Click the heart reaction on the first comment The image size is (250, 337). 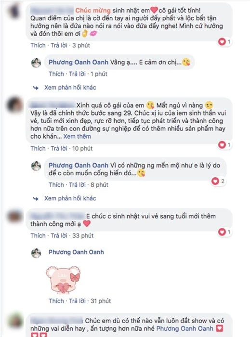click(x=224, y=41)
